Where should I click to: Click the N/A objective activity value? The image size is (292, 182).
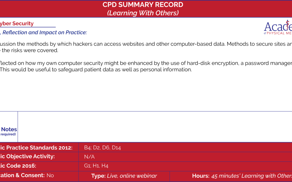89,157
